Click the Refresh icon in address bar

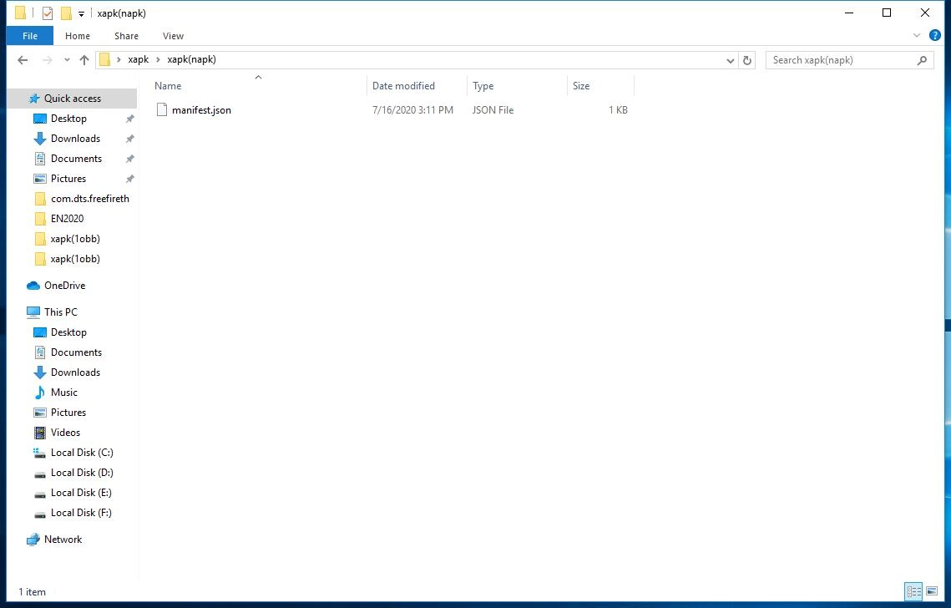(746, 60)
